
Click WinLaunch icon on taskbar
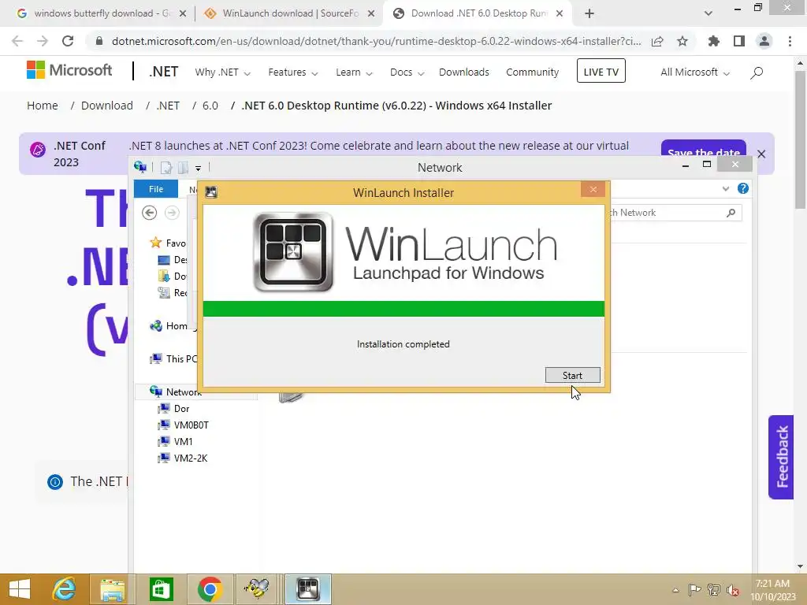pos(307,589)
